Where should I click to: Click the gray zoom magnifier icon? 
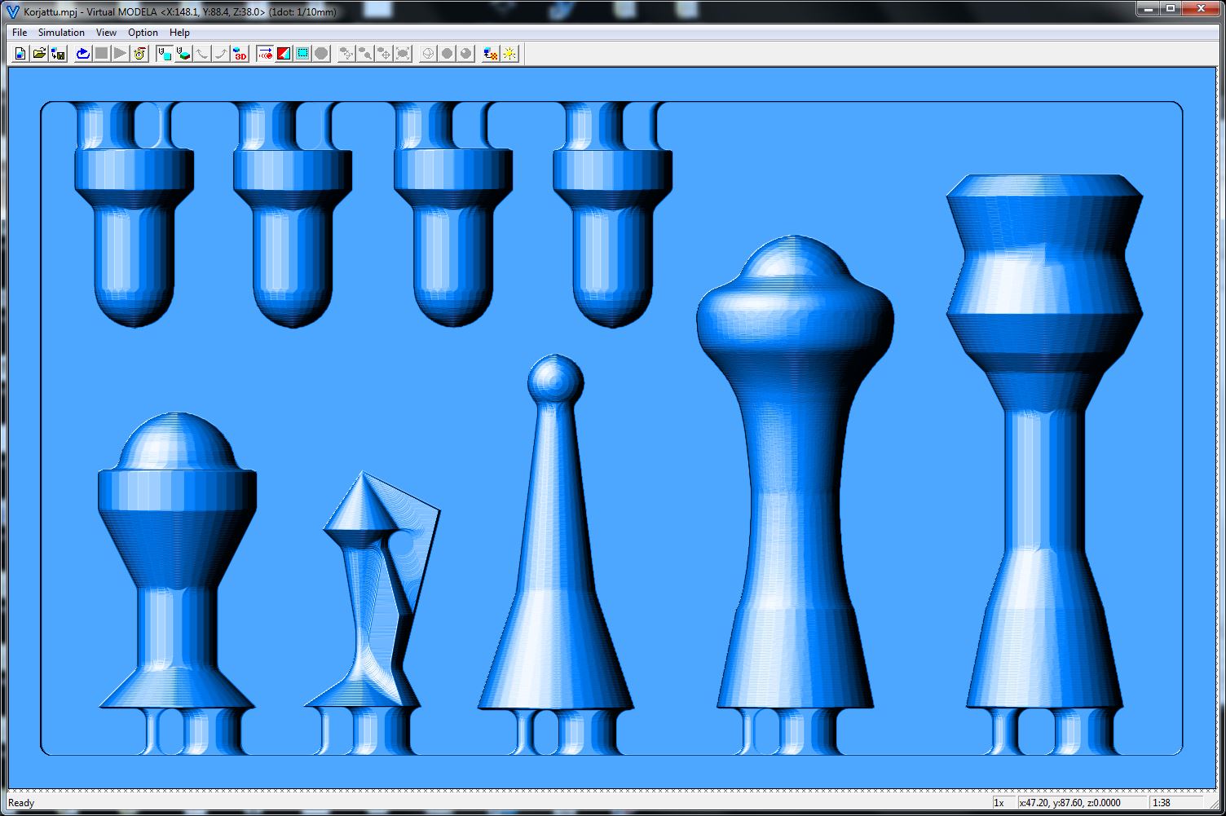(x=365, y=54)
